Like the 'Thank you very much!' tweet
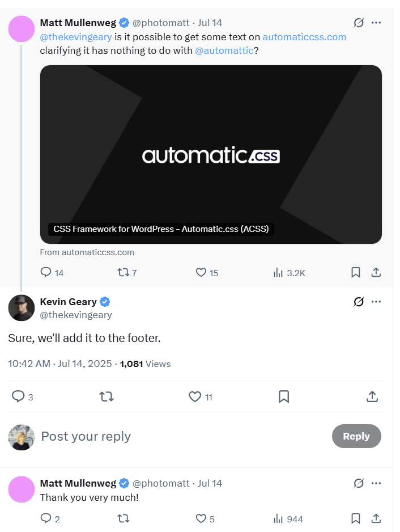Image resolution: width=400 pixels, height=532 pixels. 201,518
